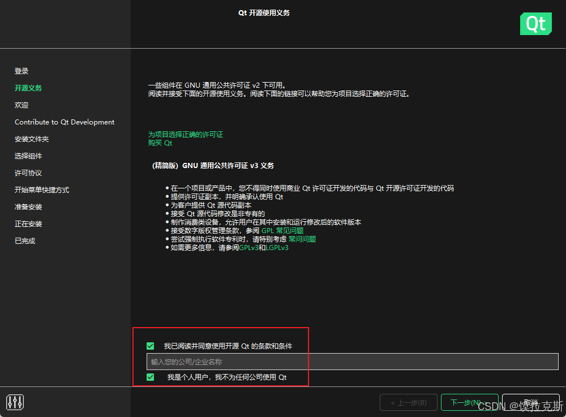Select the 欢迎 step in the sidebar

pos(22,105)
